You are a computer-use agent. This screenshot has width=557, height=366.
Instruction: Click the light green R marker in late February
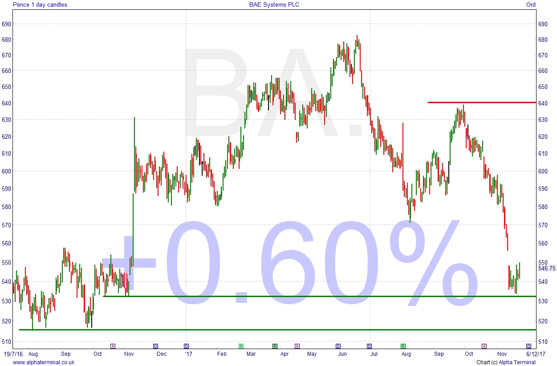point(241,346)
